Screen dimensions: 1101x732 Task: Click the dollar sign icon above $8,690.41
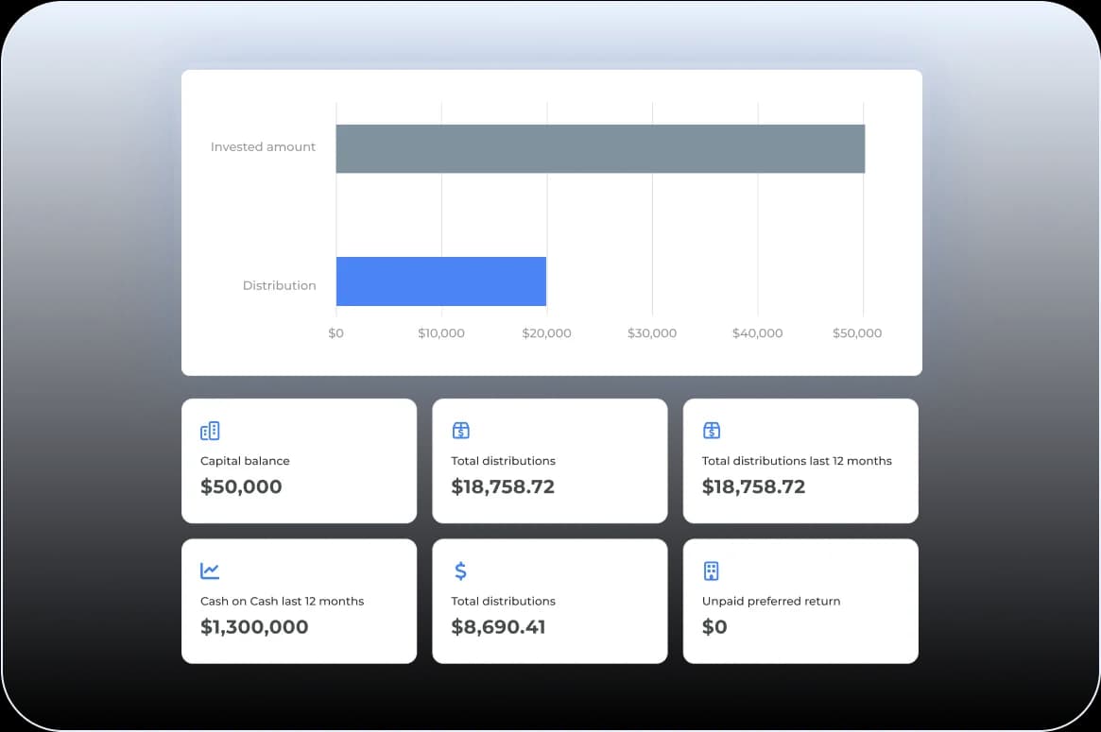[x=460, y=570]
